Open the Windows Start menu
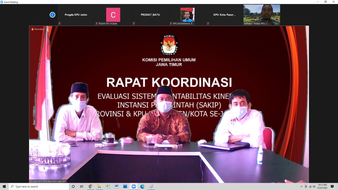 [x=4, y=187]
